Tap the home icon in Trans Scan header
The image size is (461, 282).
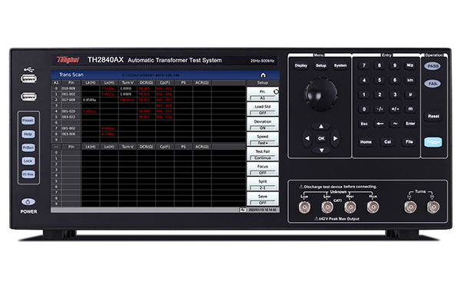[x=263, y=75]
